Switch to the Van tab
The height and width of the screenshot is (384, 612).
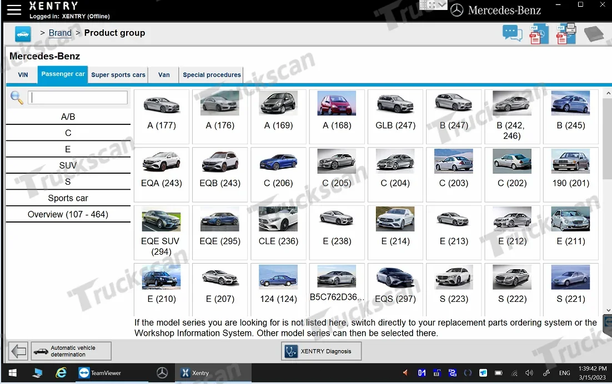pyautogui.click(x=164, y=75)
